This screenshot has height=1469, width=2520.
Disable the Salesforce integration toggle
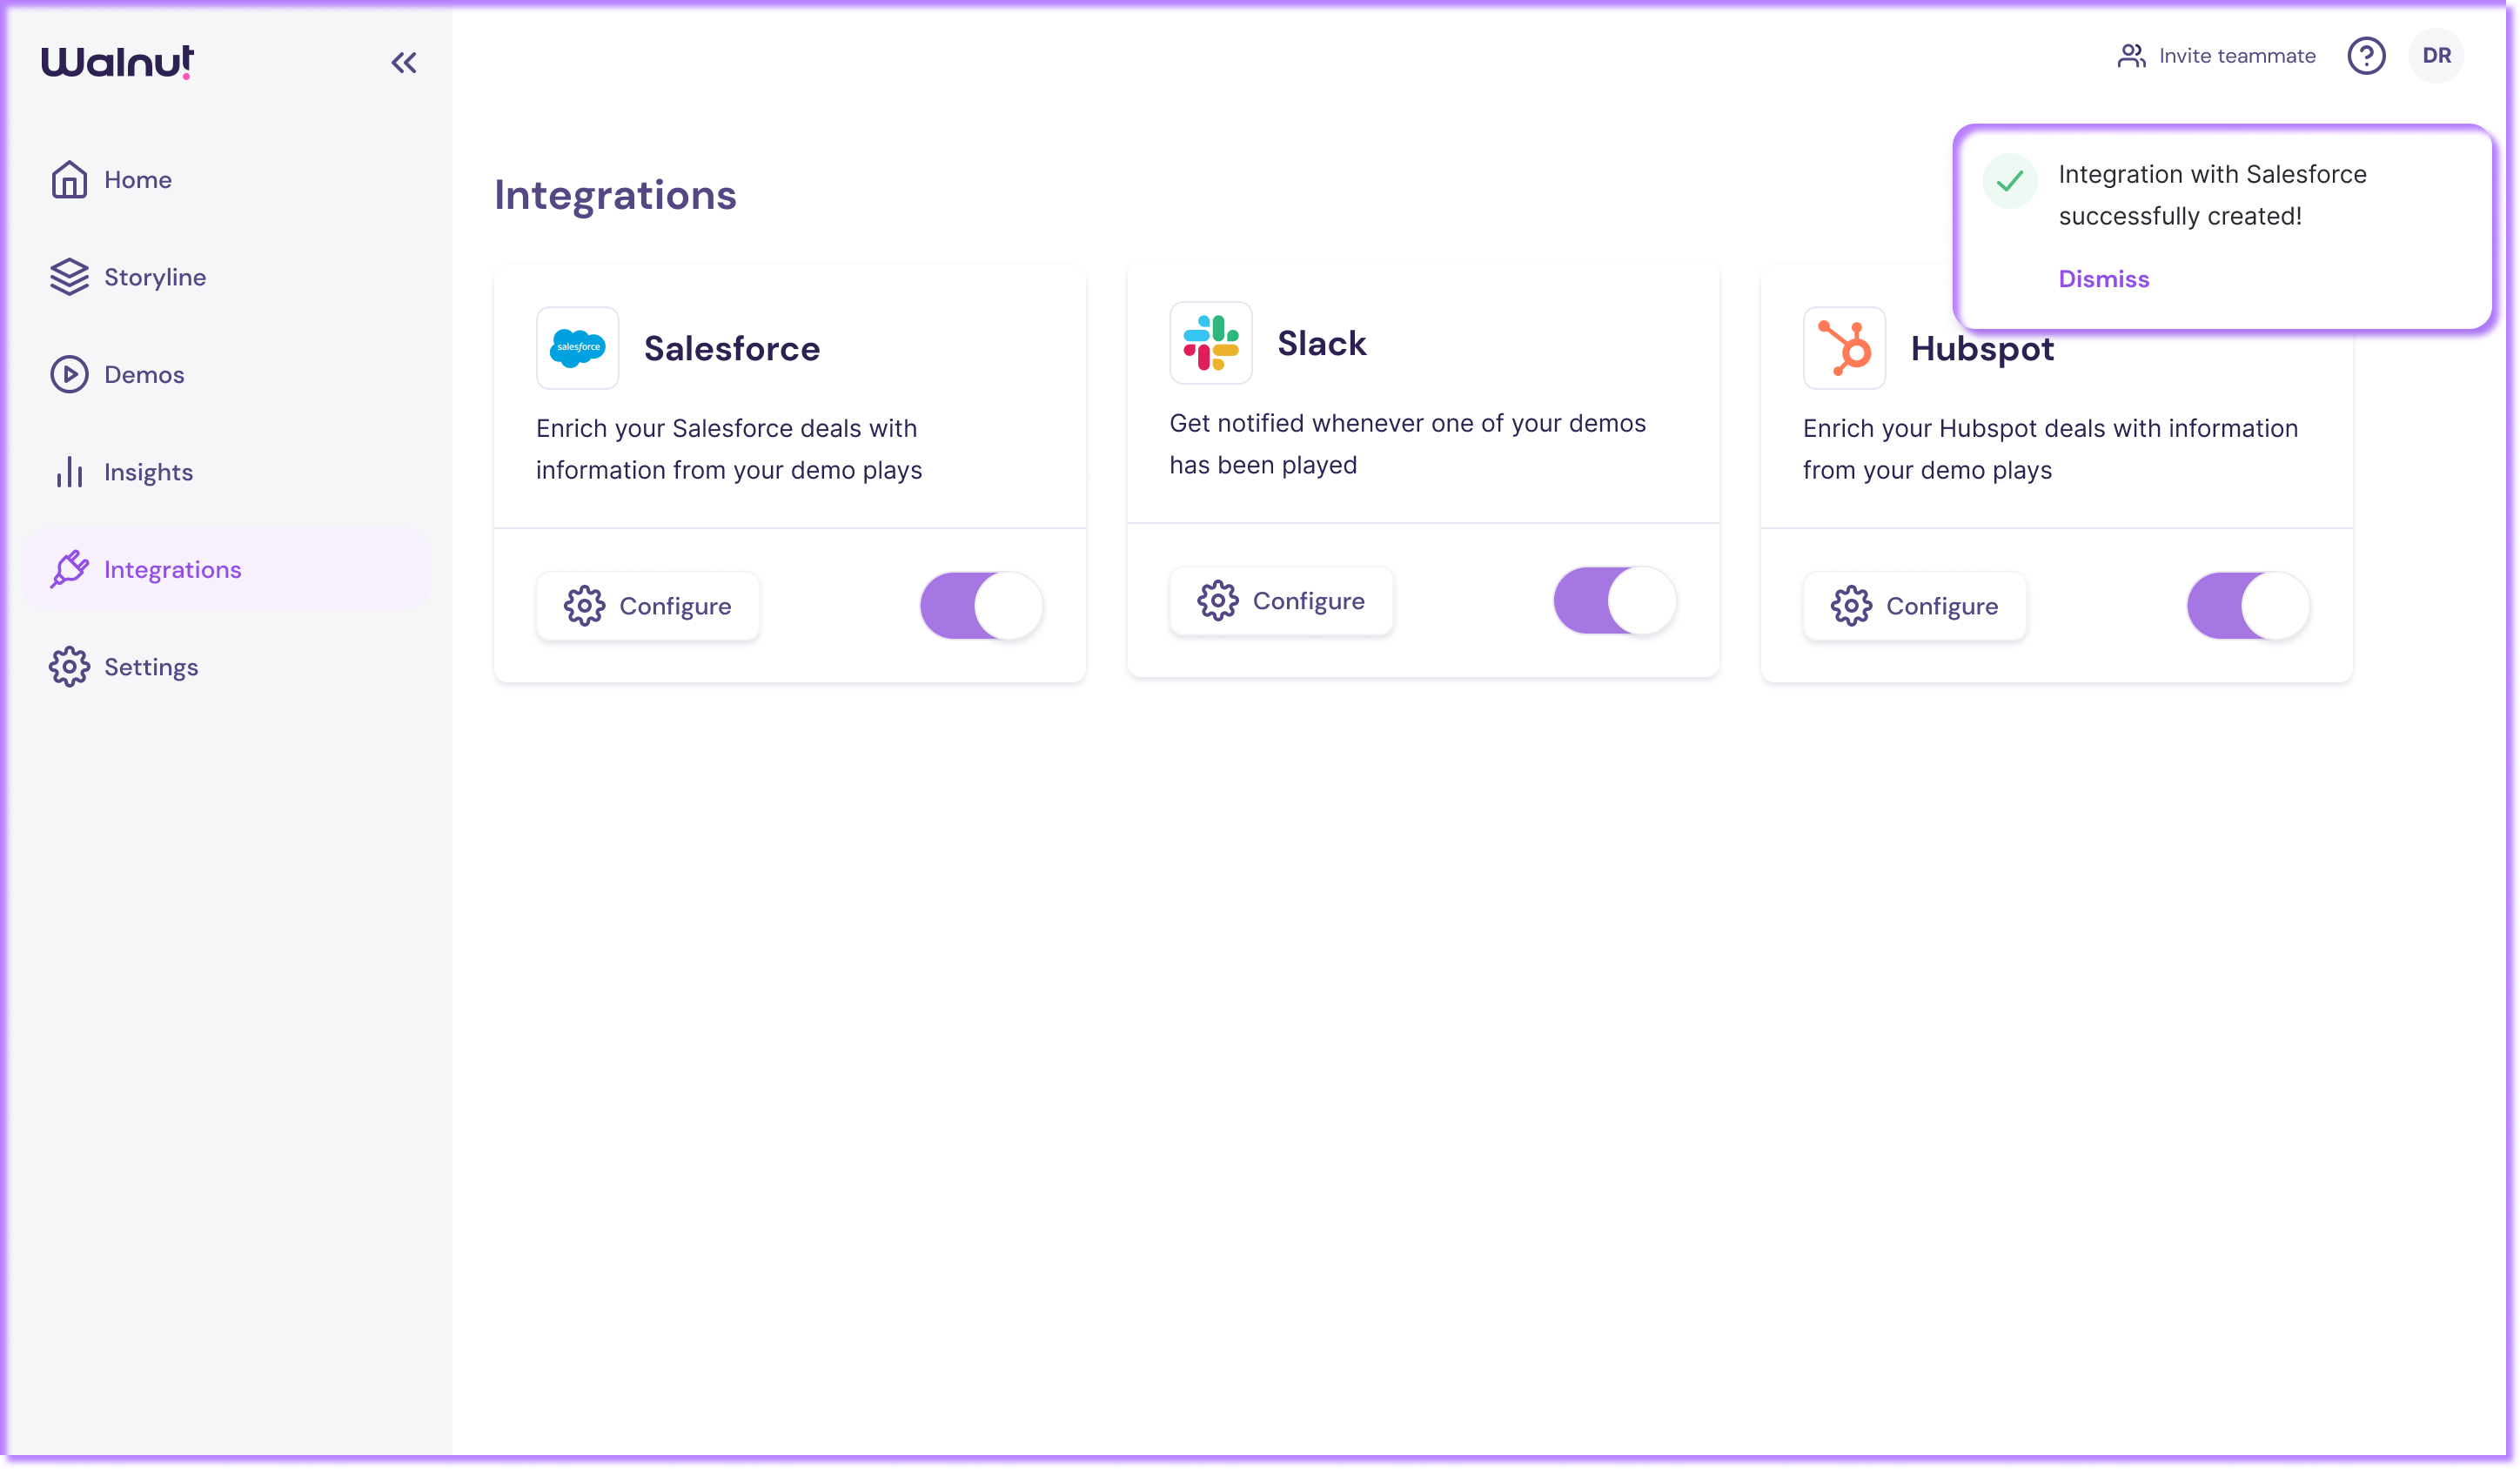point(981,606)
